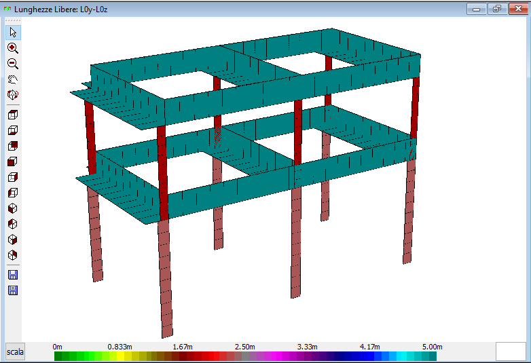Click the scala button

click(x=15, y=352)
